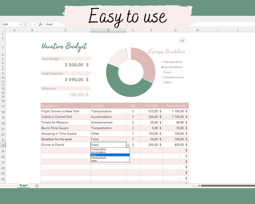Select row 18 header

point(3,112)
